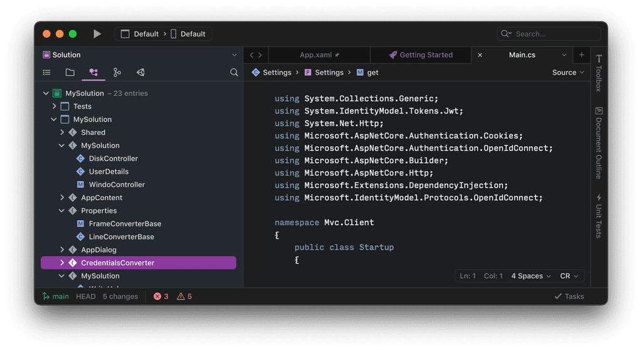
Task: Run the project with play button
Action: click(97, 34)
